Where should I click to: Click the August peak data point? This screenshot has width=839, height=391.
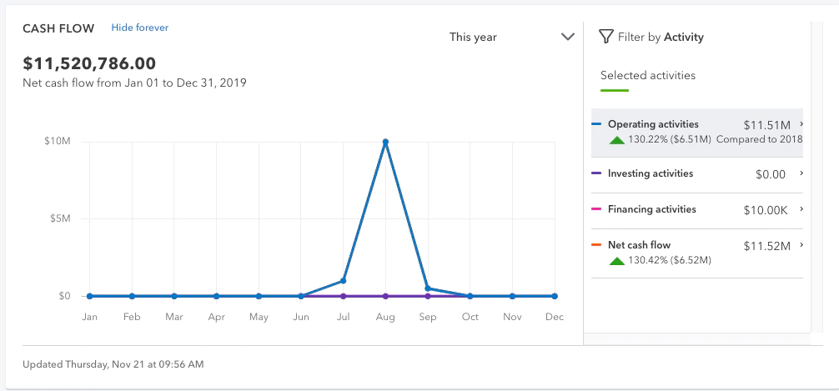tap(385, 142)
